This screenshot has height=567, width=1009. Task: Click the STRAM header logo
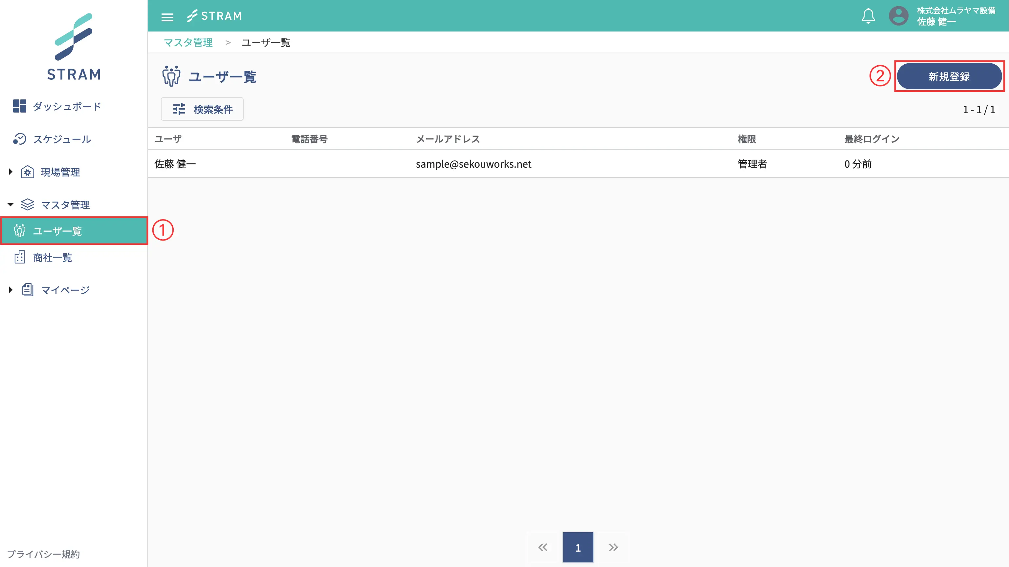214,16
